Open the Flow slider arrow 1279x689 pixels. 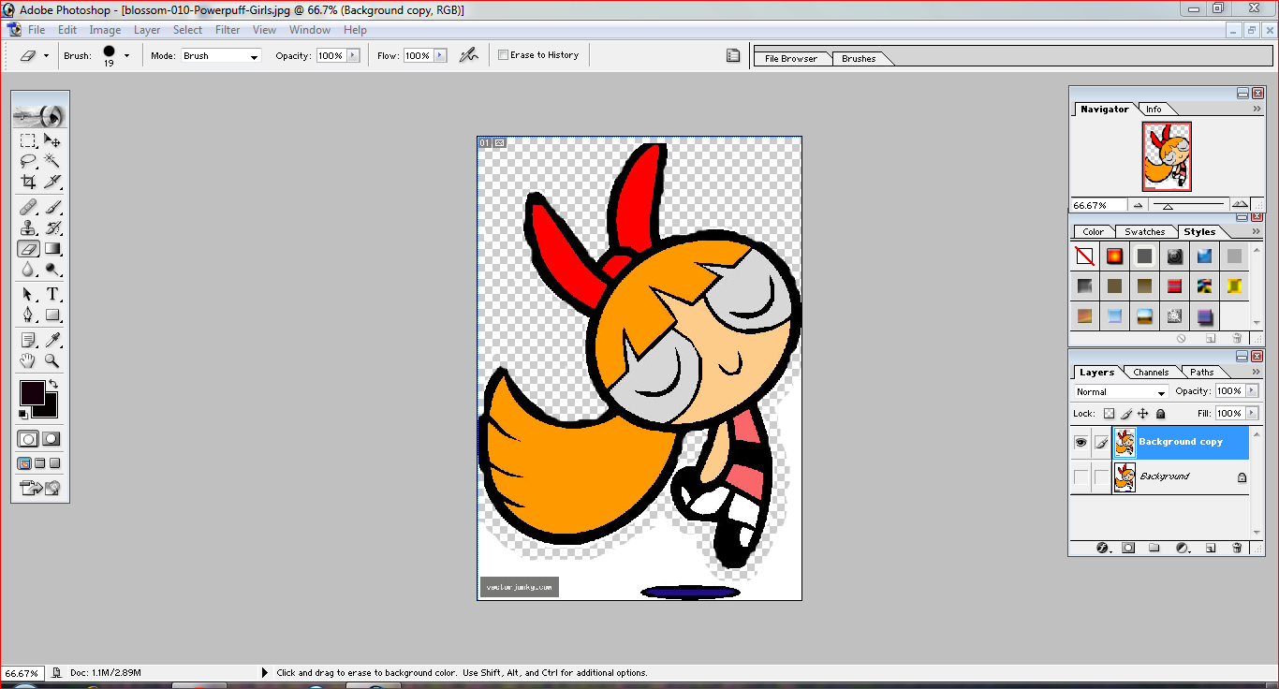[x=439, y=55]
